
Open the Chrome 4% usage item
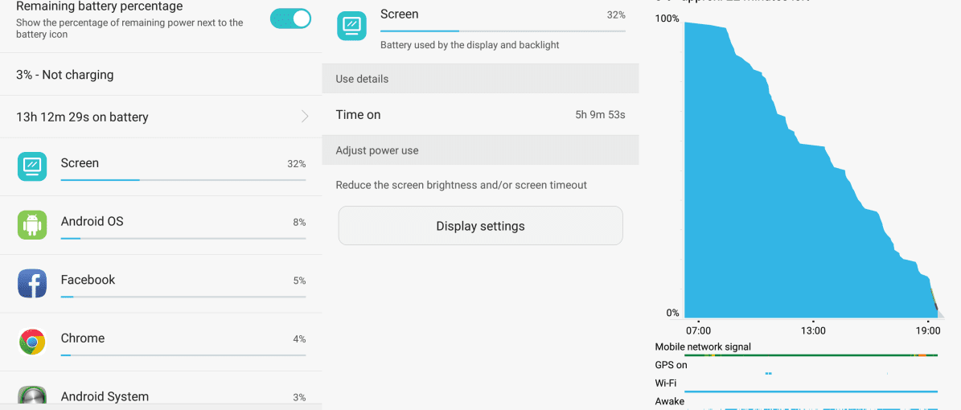click(161, 342)
